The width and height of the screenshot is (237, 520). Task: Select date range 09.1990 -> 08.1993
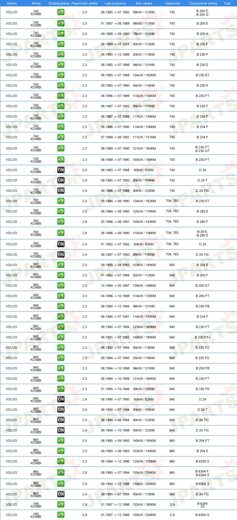(115, 451)
